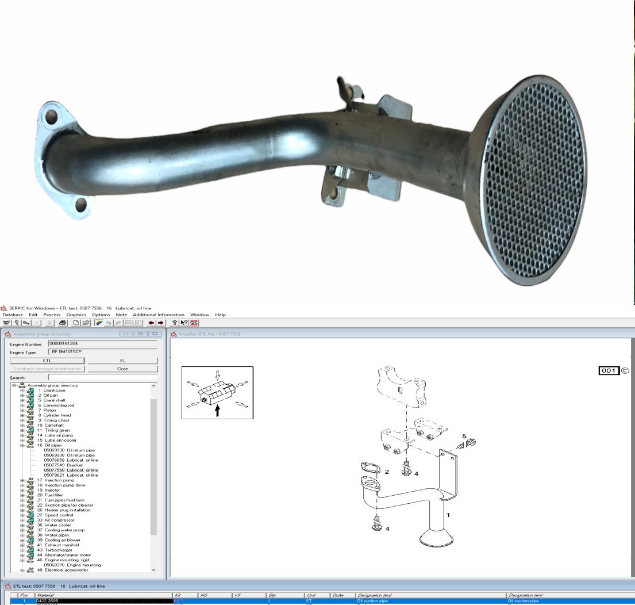This screenshot has height=605, width=635.
Task: Select 05077549 Bracket tree entry
Action: pos(64,465)
